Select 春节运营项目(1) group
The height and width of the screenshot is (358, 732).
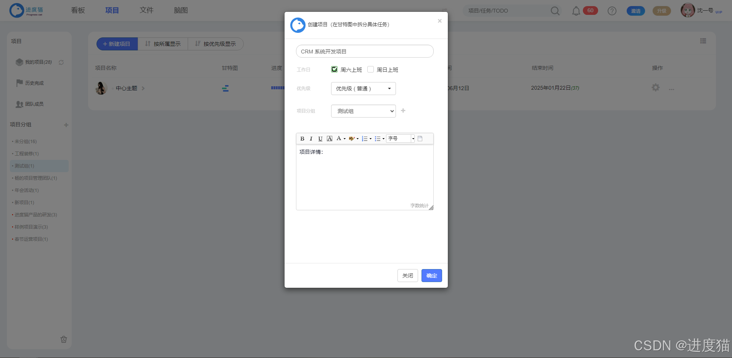click(31, 239)
